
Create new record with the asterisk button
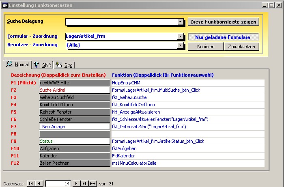point(93,184)
